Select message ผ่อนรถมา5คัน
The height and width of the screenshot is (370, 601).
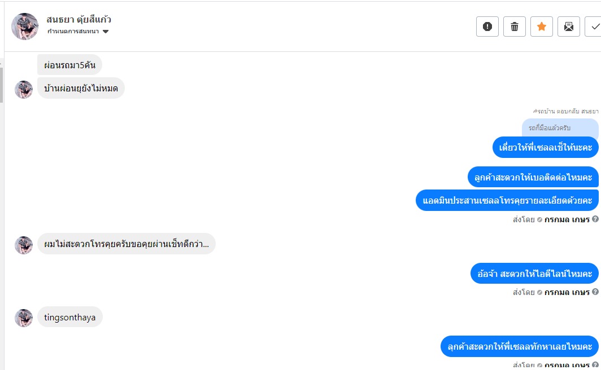tap(69, 65)
